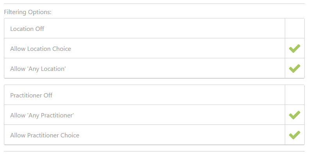Click the horizontal divider above Filtering Options
Screen dimensions: 309x155
154,4
